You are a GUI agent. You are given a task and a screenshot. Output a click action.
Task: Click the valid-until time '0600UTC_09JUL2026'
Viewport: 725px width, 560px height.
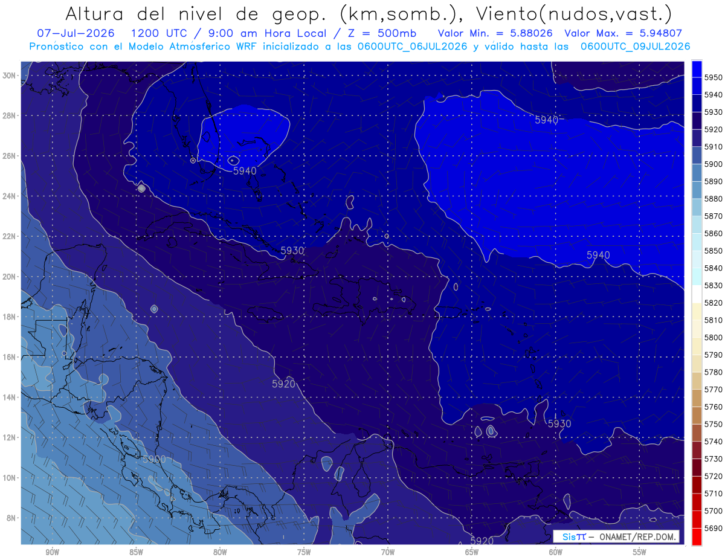(x=635, y=47)
